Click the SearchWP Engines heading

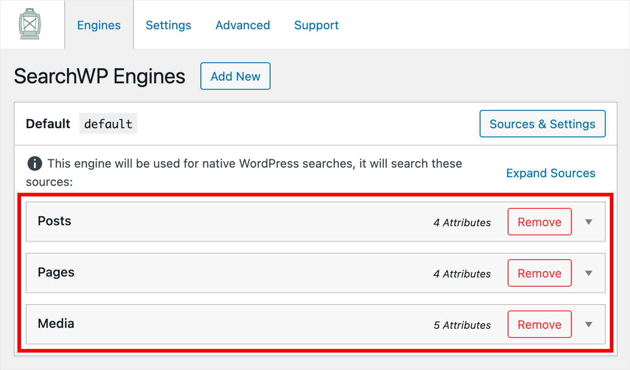tap(99, 76)
